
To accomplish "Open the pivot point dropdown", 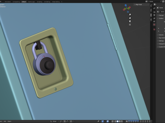I will click(61, 121).
